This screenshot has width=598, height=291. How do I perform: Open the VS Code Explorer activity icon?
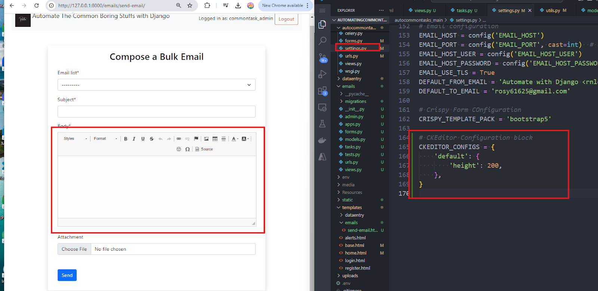point(322,25)
